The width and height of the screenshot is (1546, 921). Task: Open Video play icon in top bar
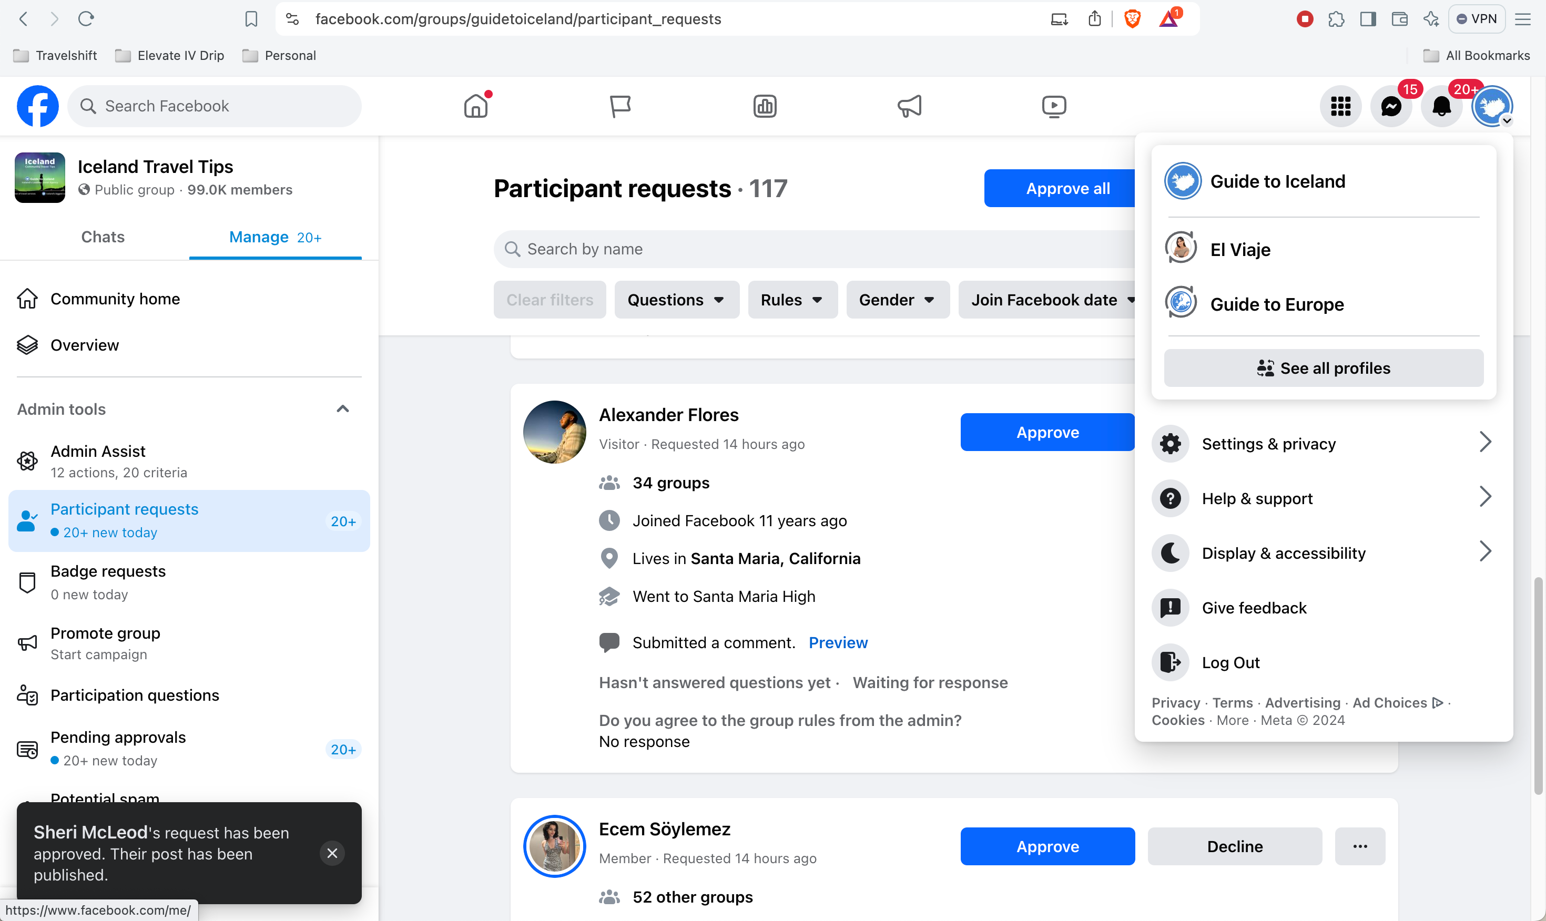point(1054,106)
